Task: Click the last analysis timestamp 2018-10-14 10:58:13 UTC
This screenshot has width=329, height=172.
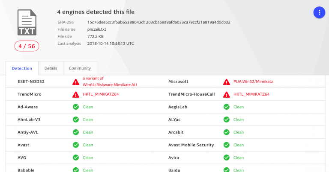Action: (111, 44)
